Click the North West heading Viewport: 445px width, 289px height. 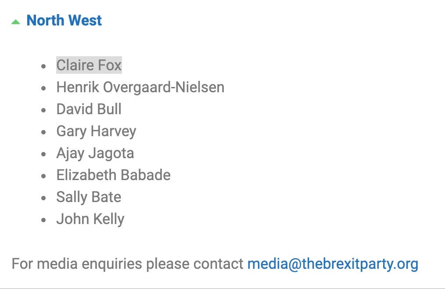pyautogui.click(x=64, y=21)
